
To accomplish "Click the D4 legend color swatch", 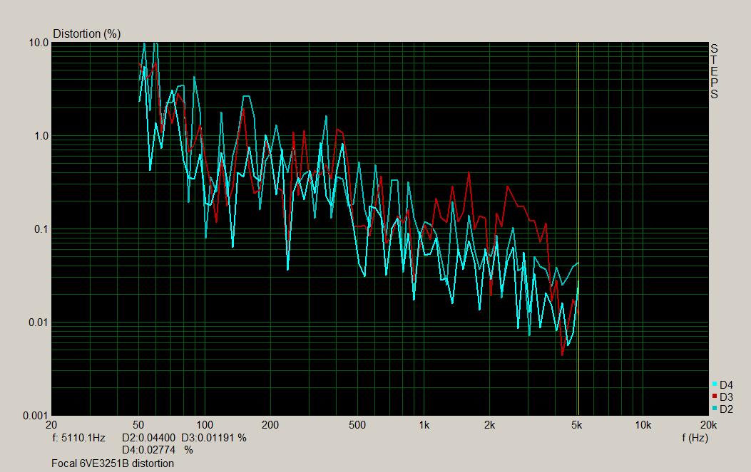I will click(x=714, y=384).
